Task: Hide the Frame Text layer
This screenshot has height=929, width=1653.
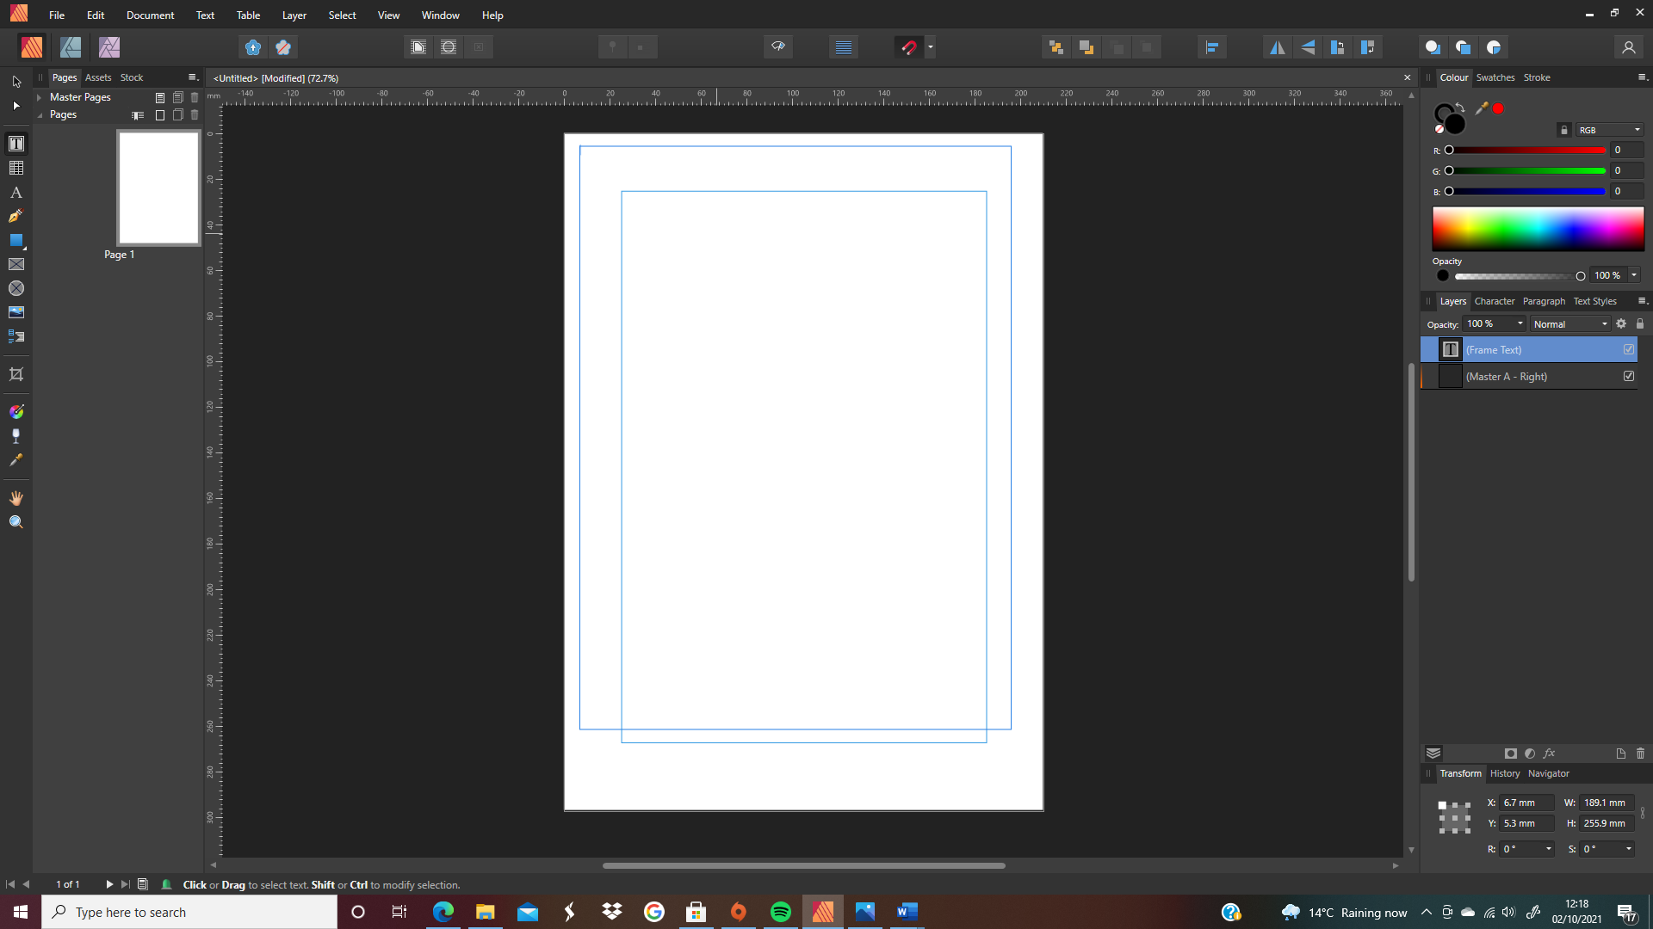Action: pos(1629,349)
